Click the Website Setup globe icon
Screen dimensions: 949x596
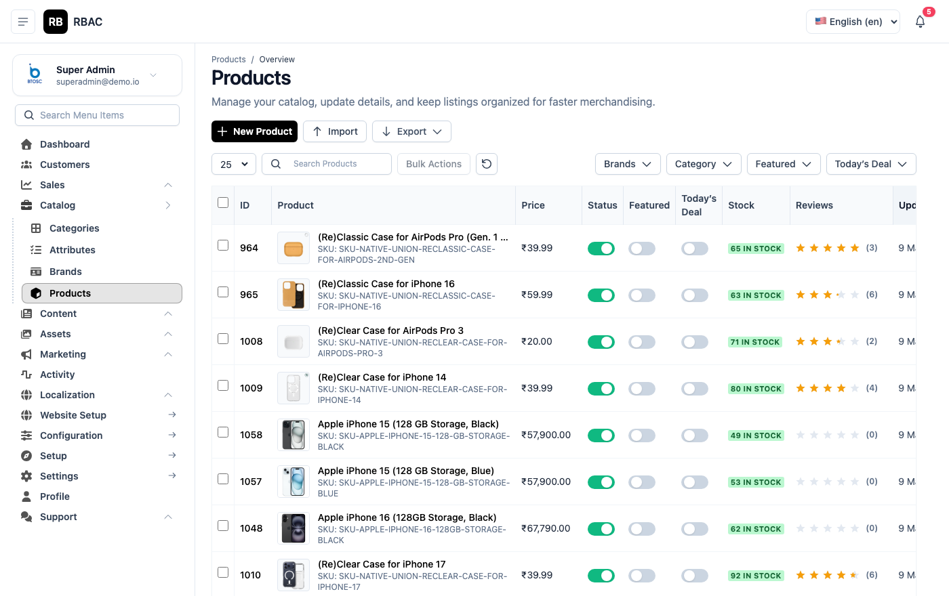click(26, 415)
